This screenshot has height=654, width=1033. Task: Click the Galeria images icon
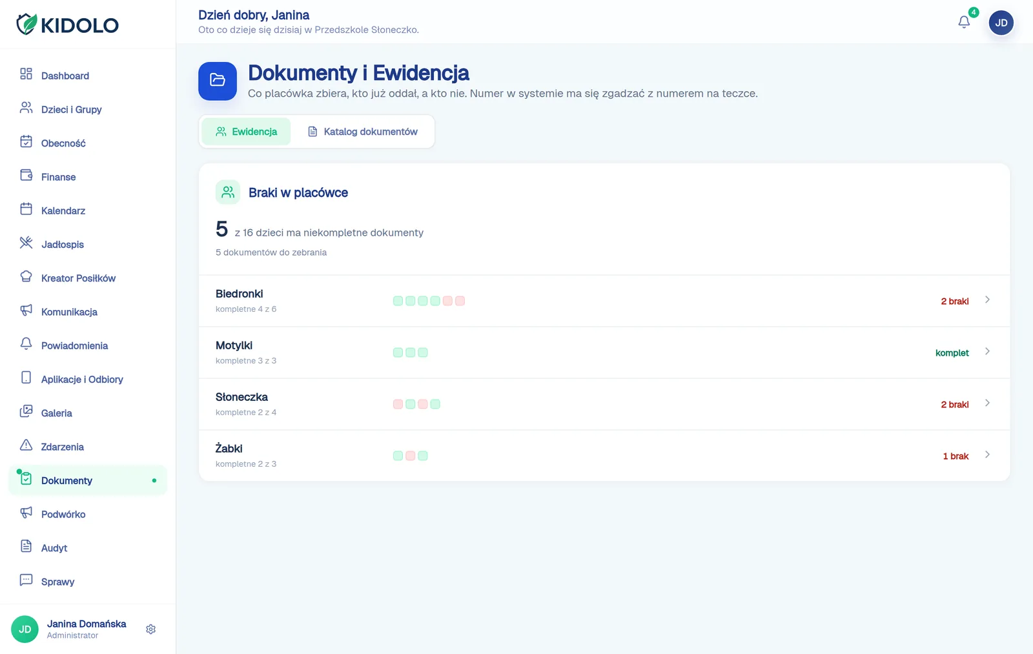pos(26,411)
